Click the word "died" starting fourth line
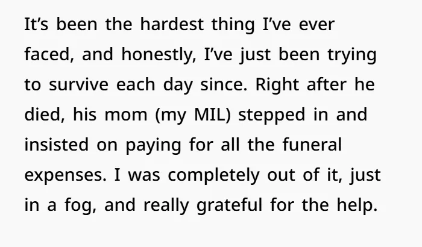This screenshot has width=422, height=247. (x=43, y=114)
